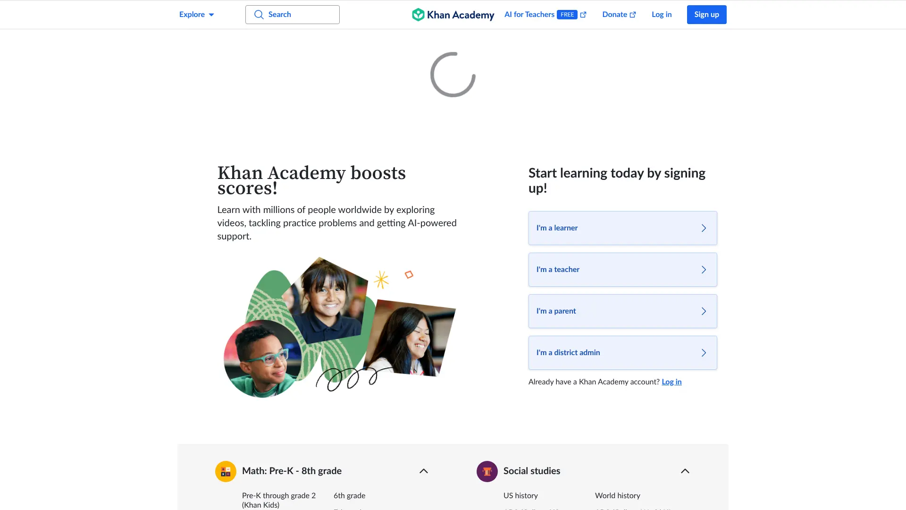Click the students collage illustration
Screen dimensions: 906x510
click(x=339, y=327)
